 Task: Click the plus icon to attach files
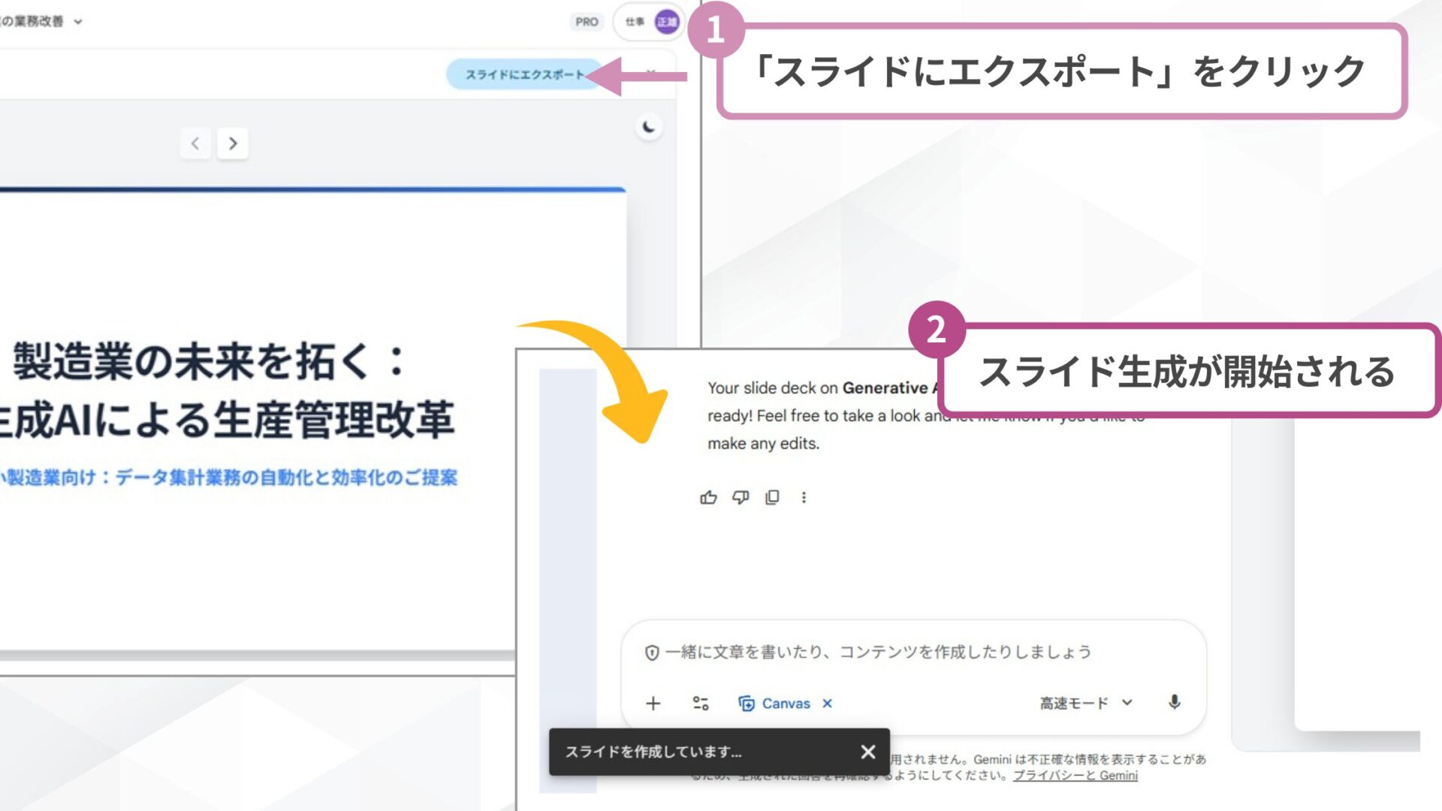[x=653, y=704]
